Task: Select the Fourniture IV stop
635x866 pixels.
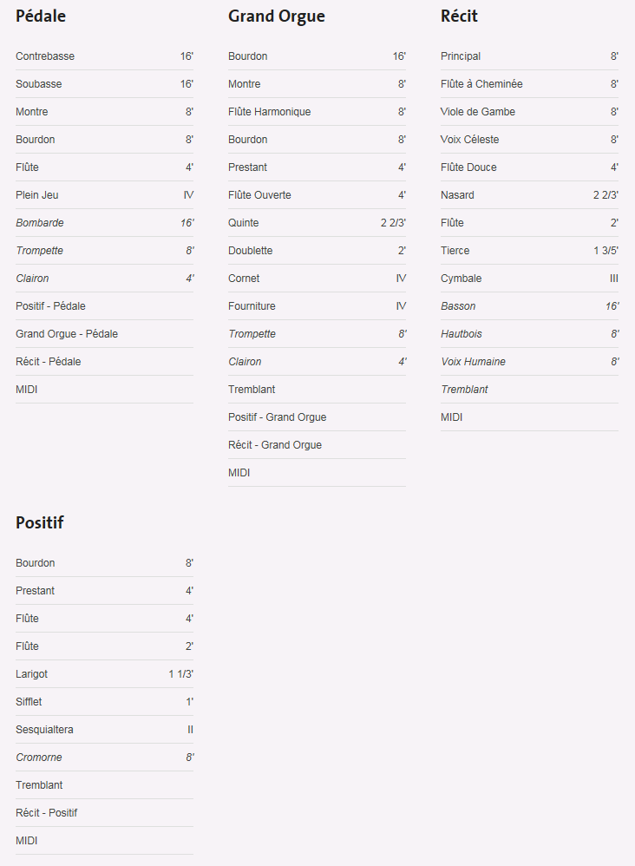Action: click(317, 306)
